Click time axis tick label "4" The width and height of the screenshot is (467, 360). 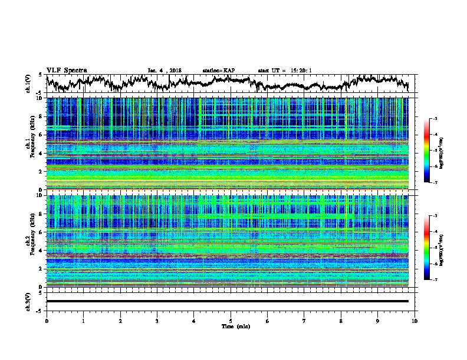[x=194, y=321]
